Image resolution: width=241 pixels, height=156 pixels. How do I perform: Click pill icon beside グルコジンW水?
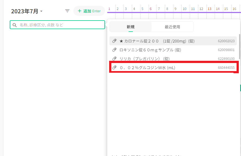(x=114, y=67)
